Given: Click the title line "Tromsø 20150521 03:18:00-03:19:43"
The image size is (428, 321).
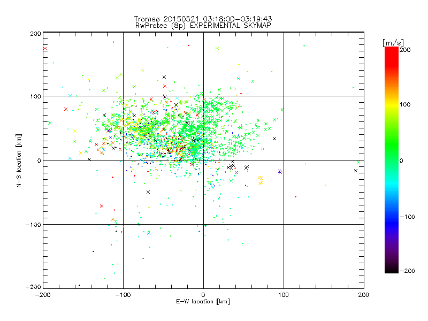Looking at the screenshot, I should 203,19.
